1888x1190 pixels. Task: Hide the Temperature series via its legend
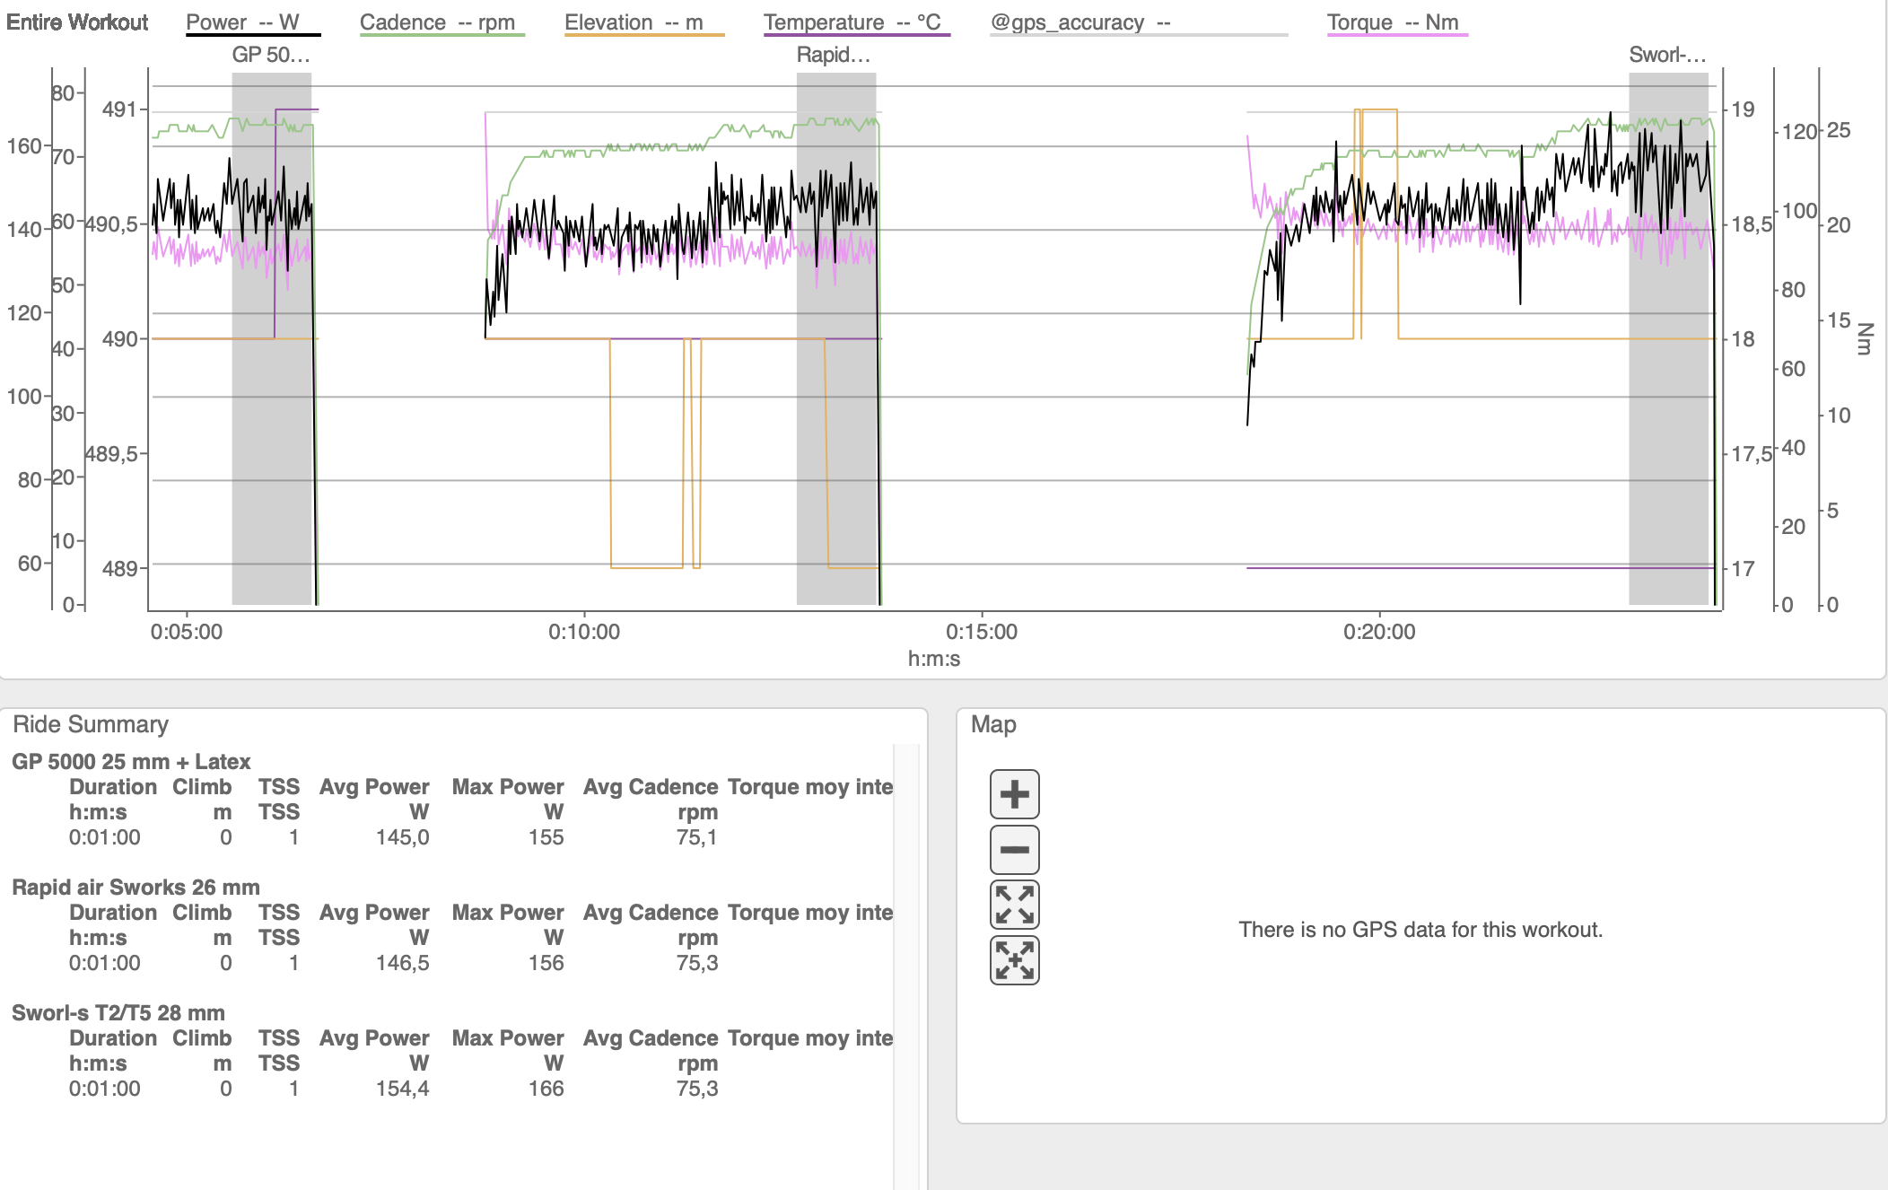[852, 22]
